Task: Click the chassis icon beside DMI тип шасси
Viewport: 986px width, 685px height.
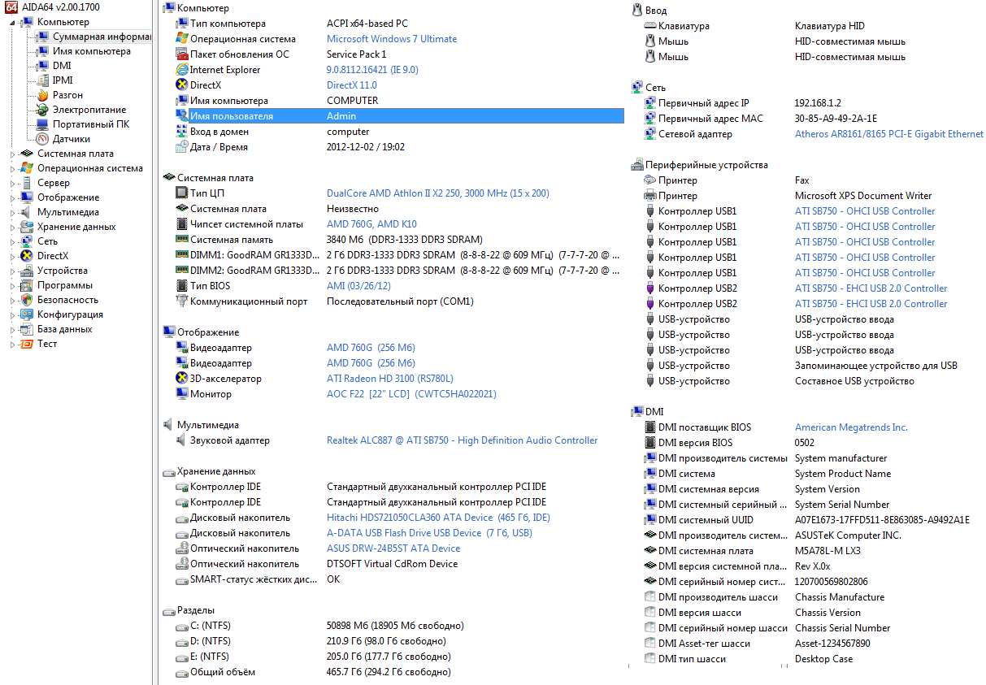Action: pyautogui.click(x=650, y=659)
